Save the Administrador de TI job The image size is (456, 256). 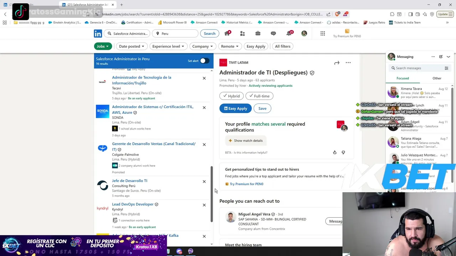click(x=262, y=108)
